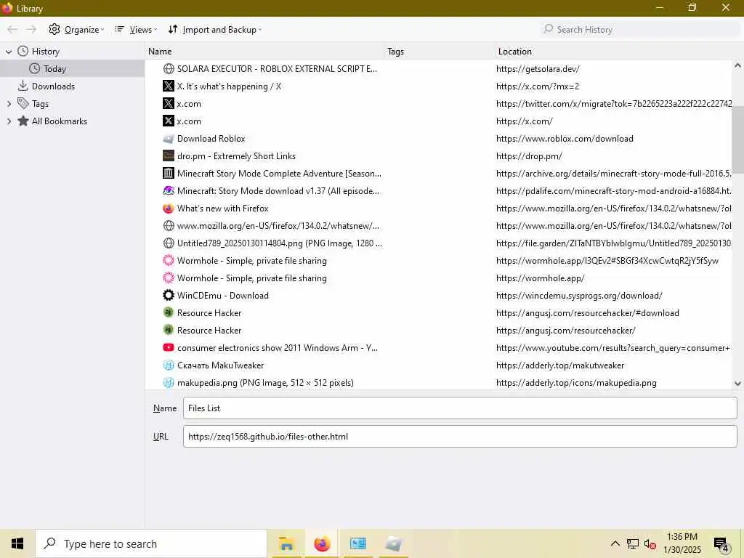Click the Tags label icon

coord(23,103)
